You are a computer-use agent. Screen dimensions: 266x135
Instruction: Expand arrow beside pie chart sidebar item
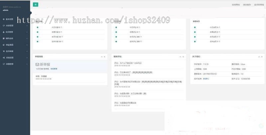pos(27,45)
